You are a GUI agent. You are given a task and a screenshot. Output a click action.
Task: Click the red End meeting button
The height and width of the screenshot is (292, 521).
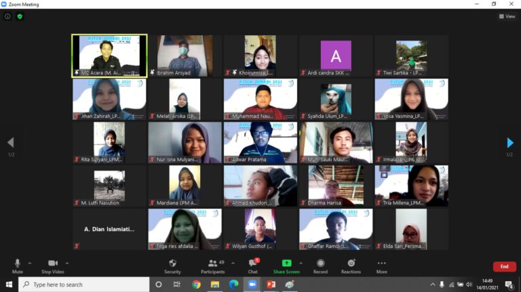point(504,266)
